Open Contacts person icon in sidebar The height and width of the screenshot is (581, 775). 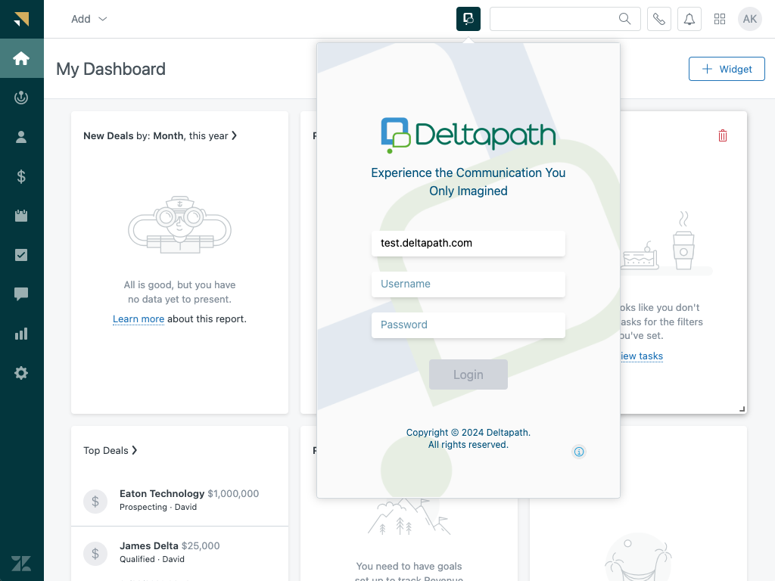tap(21, 137)
